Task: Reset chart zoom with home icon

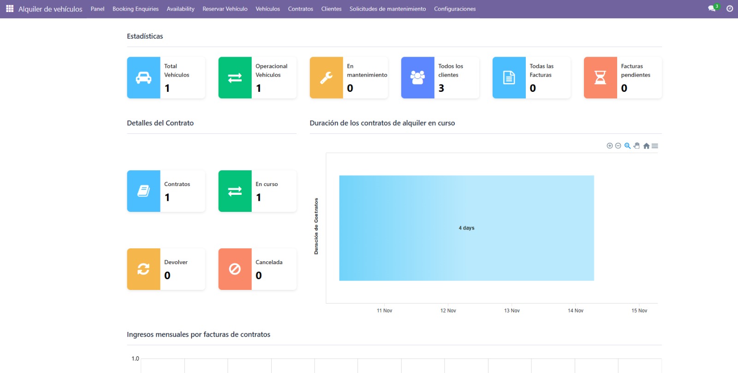Action: click(646, 146)
